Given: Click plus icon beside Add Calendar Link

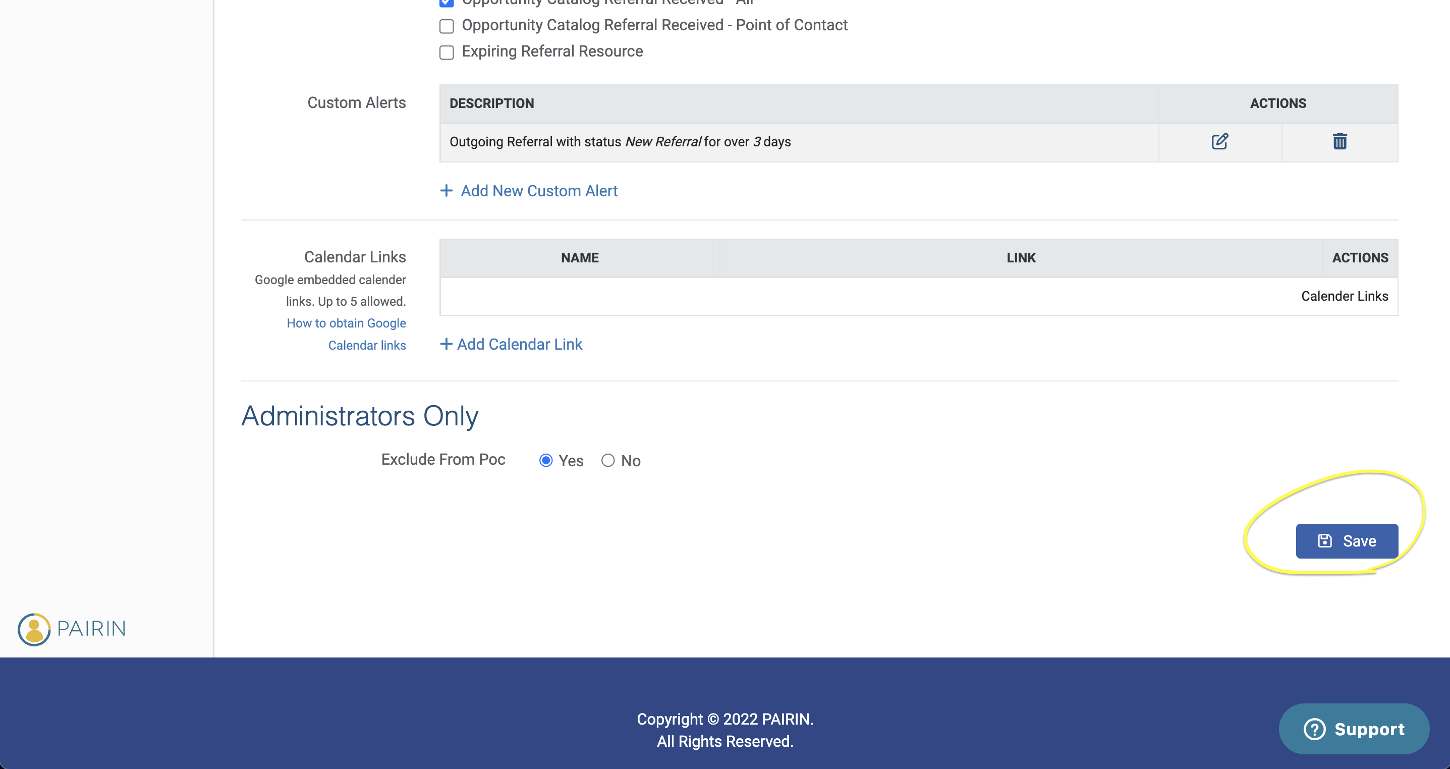Looking at the screenshot, I should point(446,344).
